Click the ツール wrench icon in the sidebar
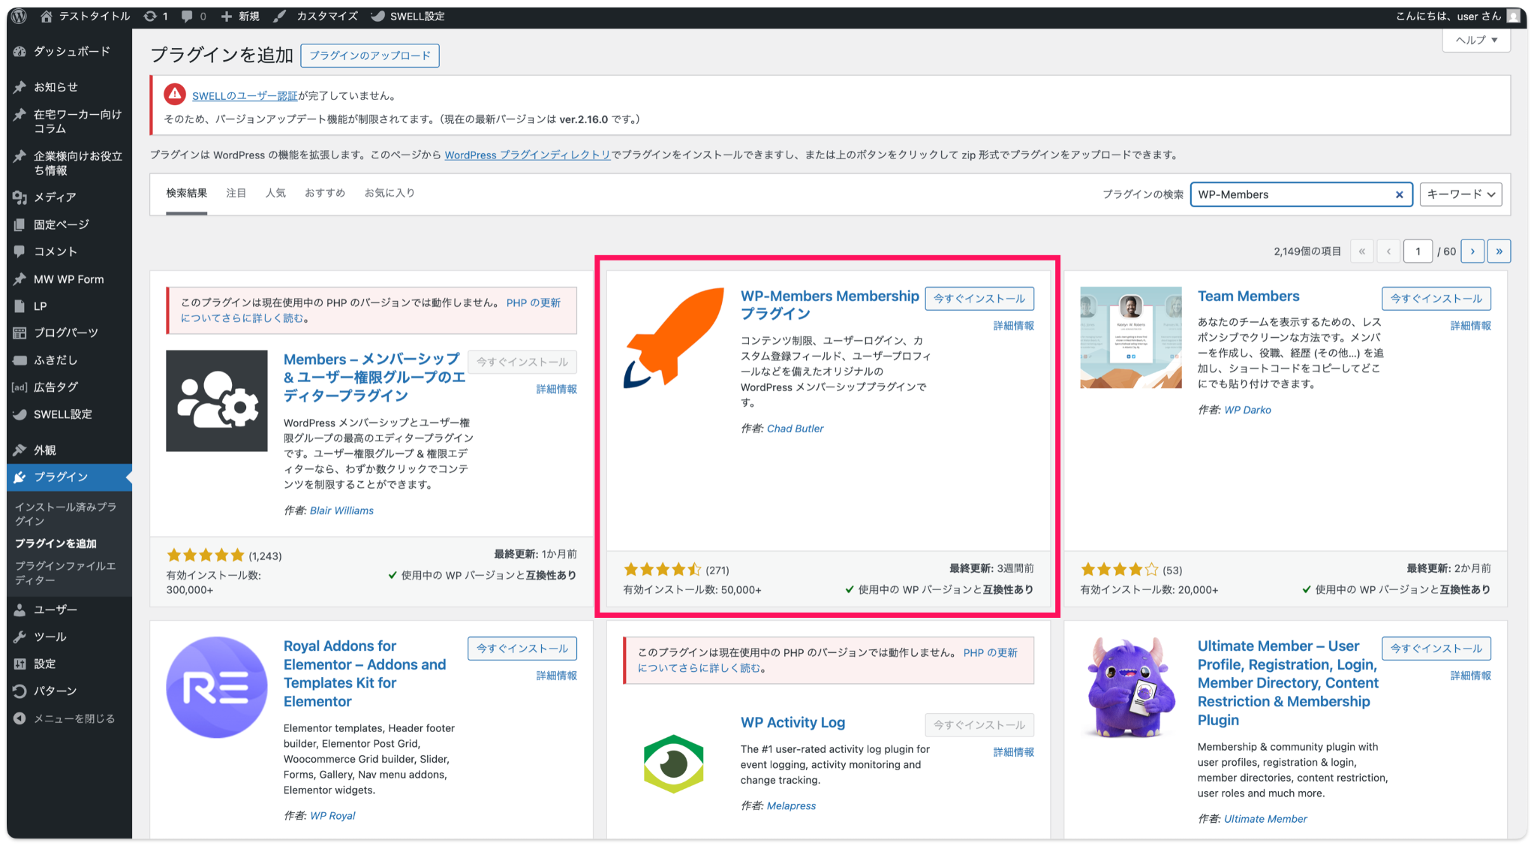1537x849 pixels. 20,637
